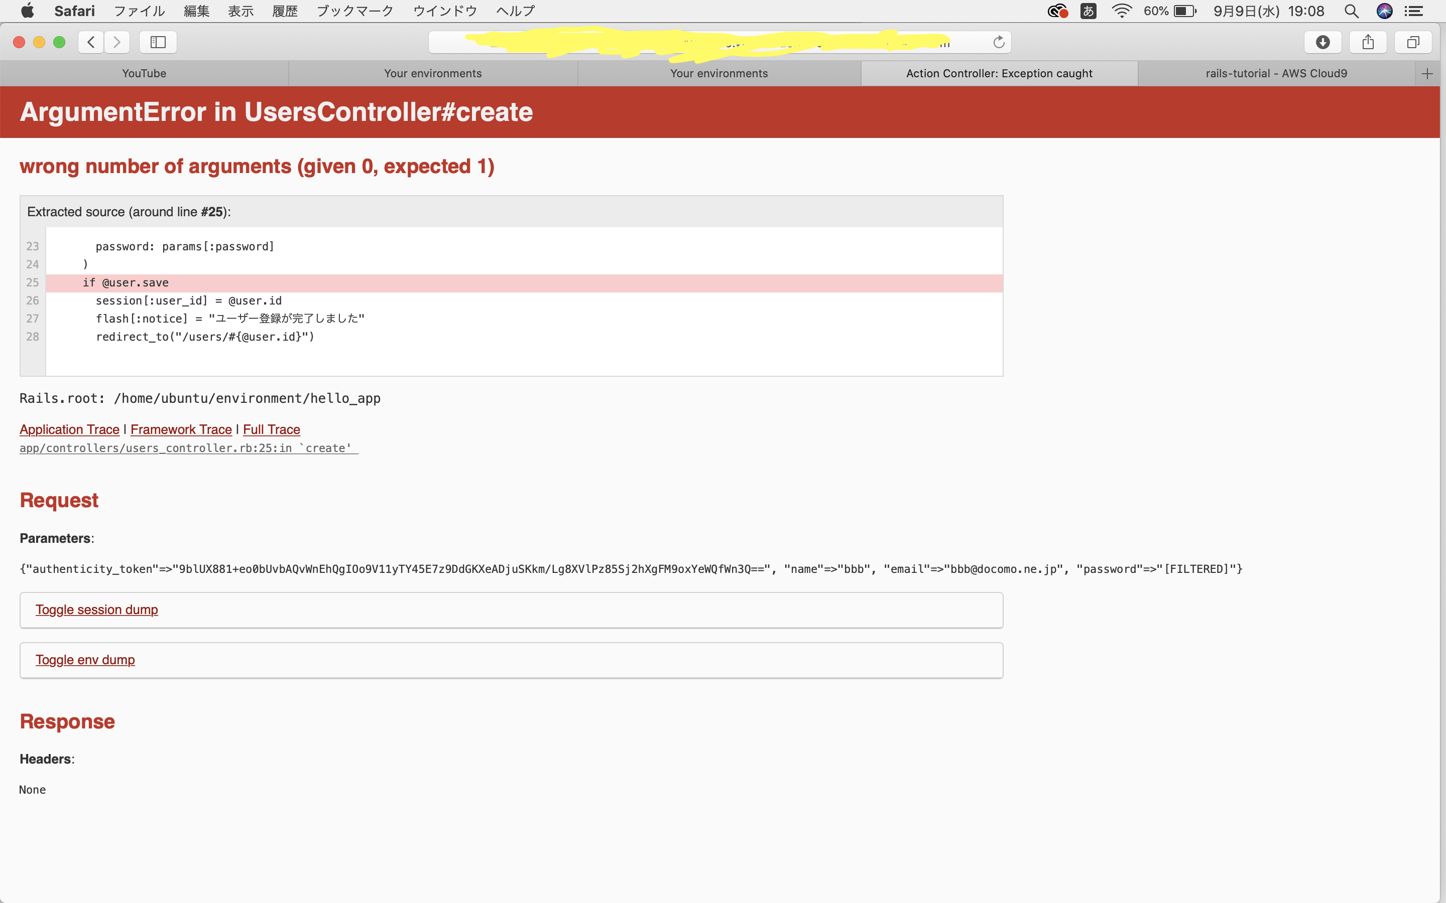Screen dimensions: 1446x903
Task: Open the 履歴 (History) menu
Action: 284,11
